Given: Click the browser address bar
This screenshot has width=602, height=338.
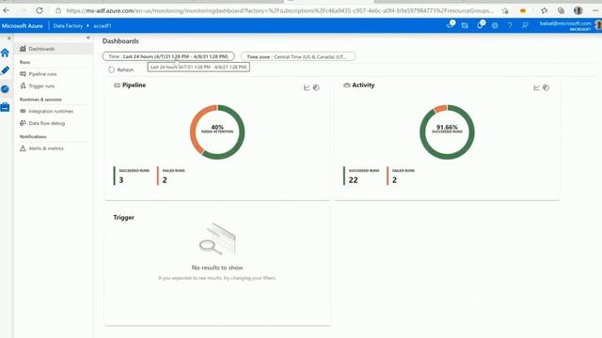Looking at the screenshot, I should pyautogui.click(x=279, y=10).
